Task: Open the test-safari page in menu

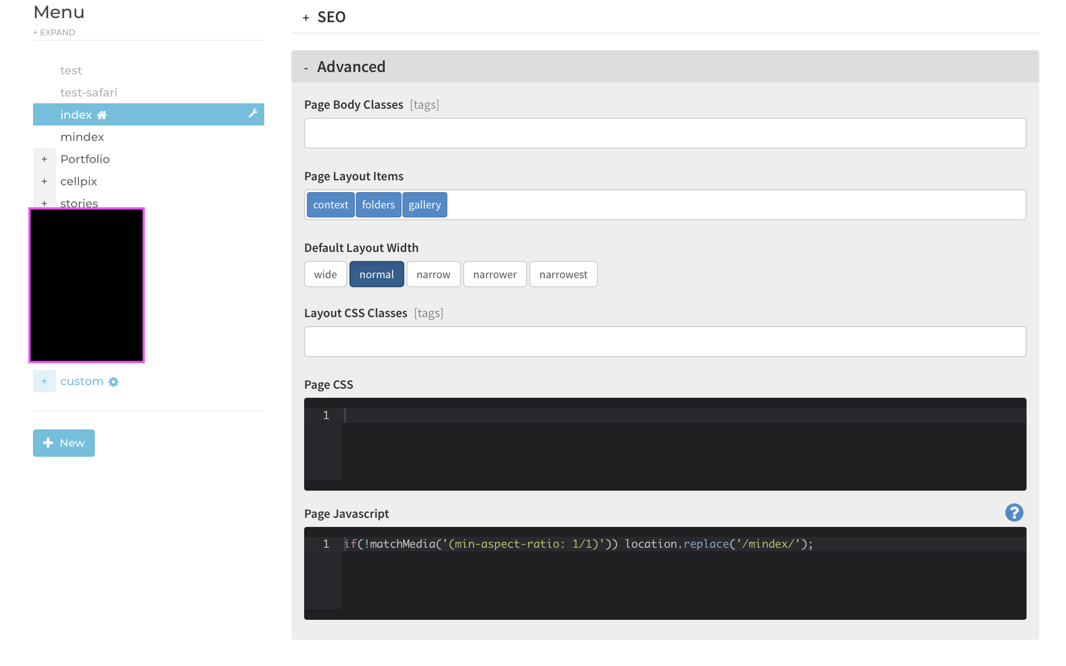Action: click(x=88, y=93)
